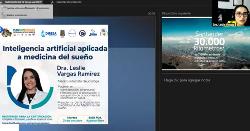Click the DIRESA logo on the slide

(48, 33)
